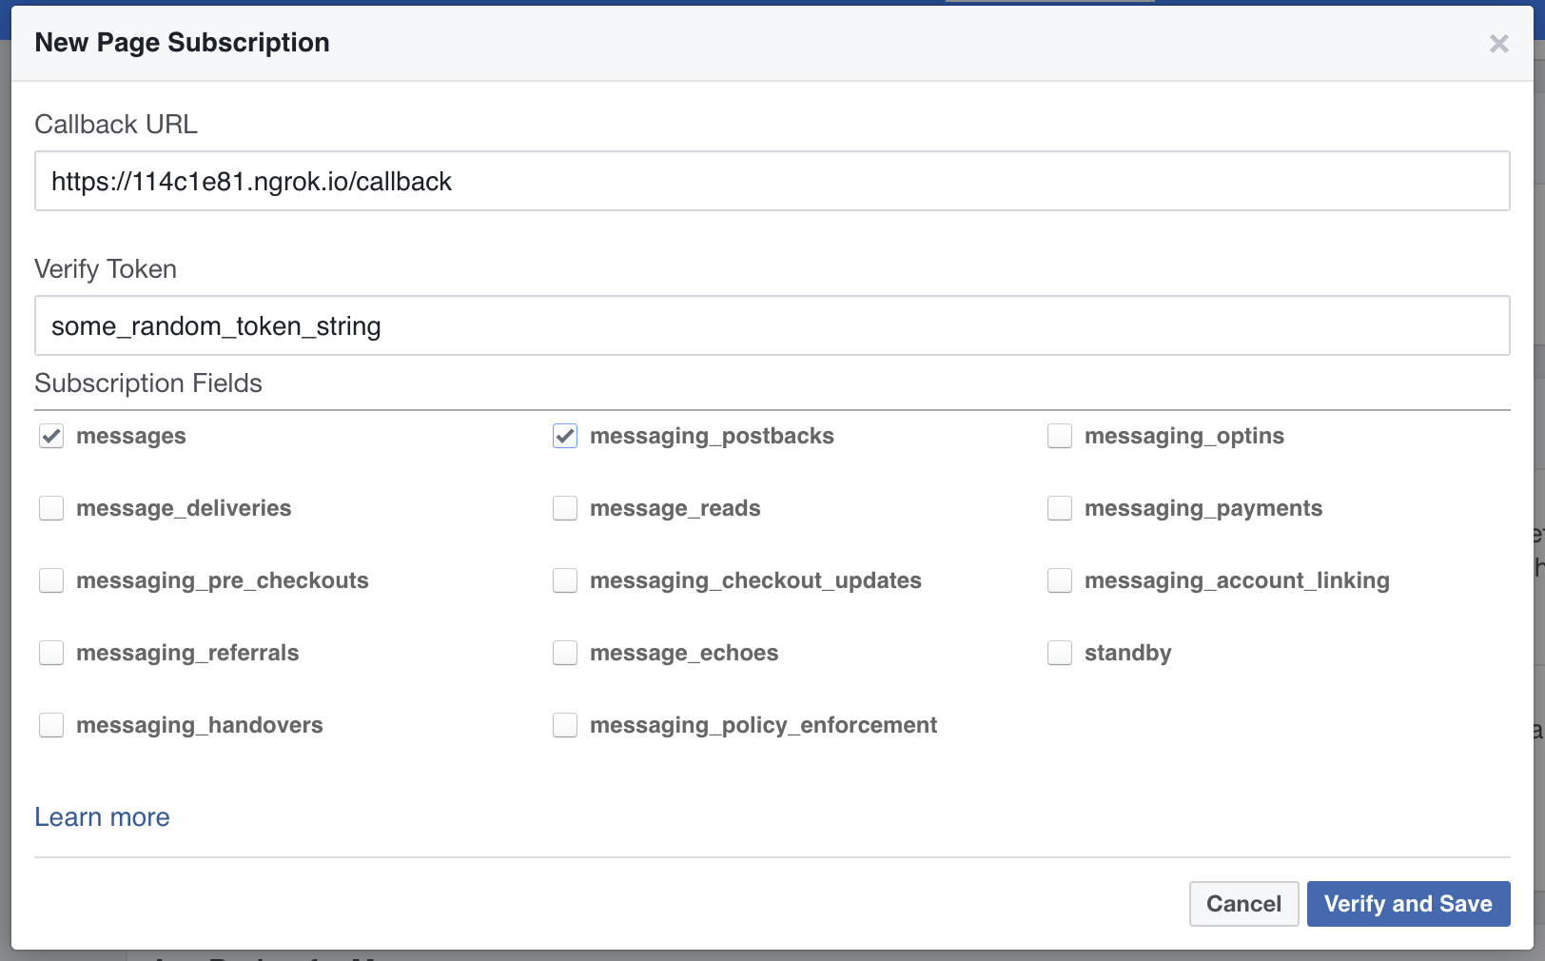Uncheck the messaging_postbacks checkbox
This screenshot has height=961, width=1545.
[565, 436]
